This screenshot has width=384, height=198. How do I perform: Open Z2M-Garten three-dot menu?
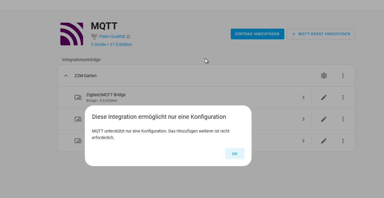pyautogui.click(x=343, y=76)
